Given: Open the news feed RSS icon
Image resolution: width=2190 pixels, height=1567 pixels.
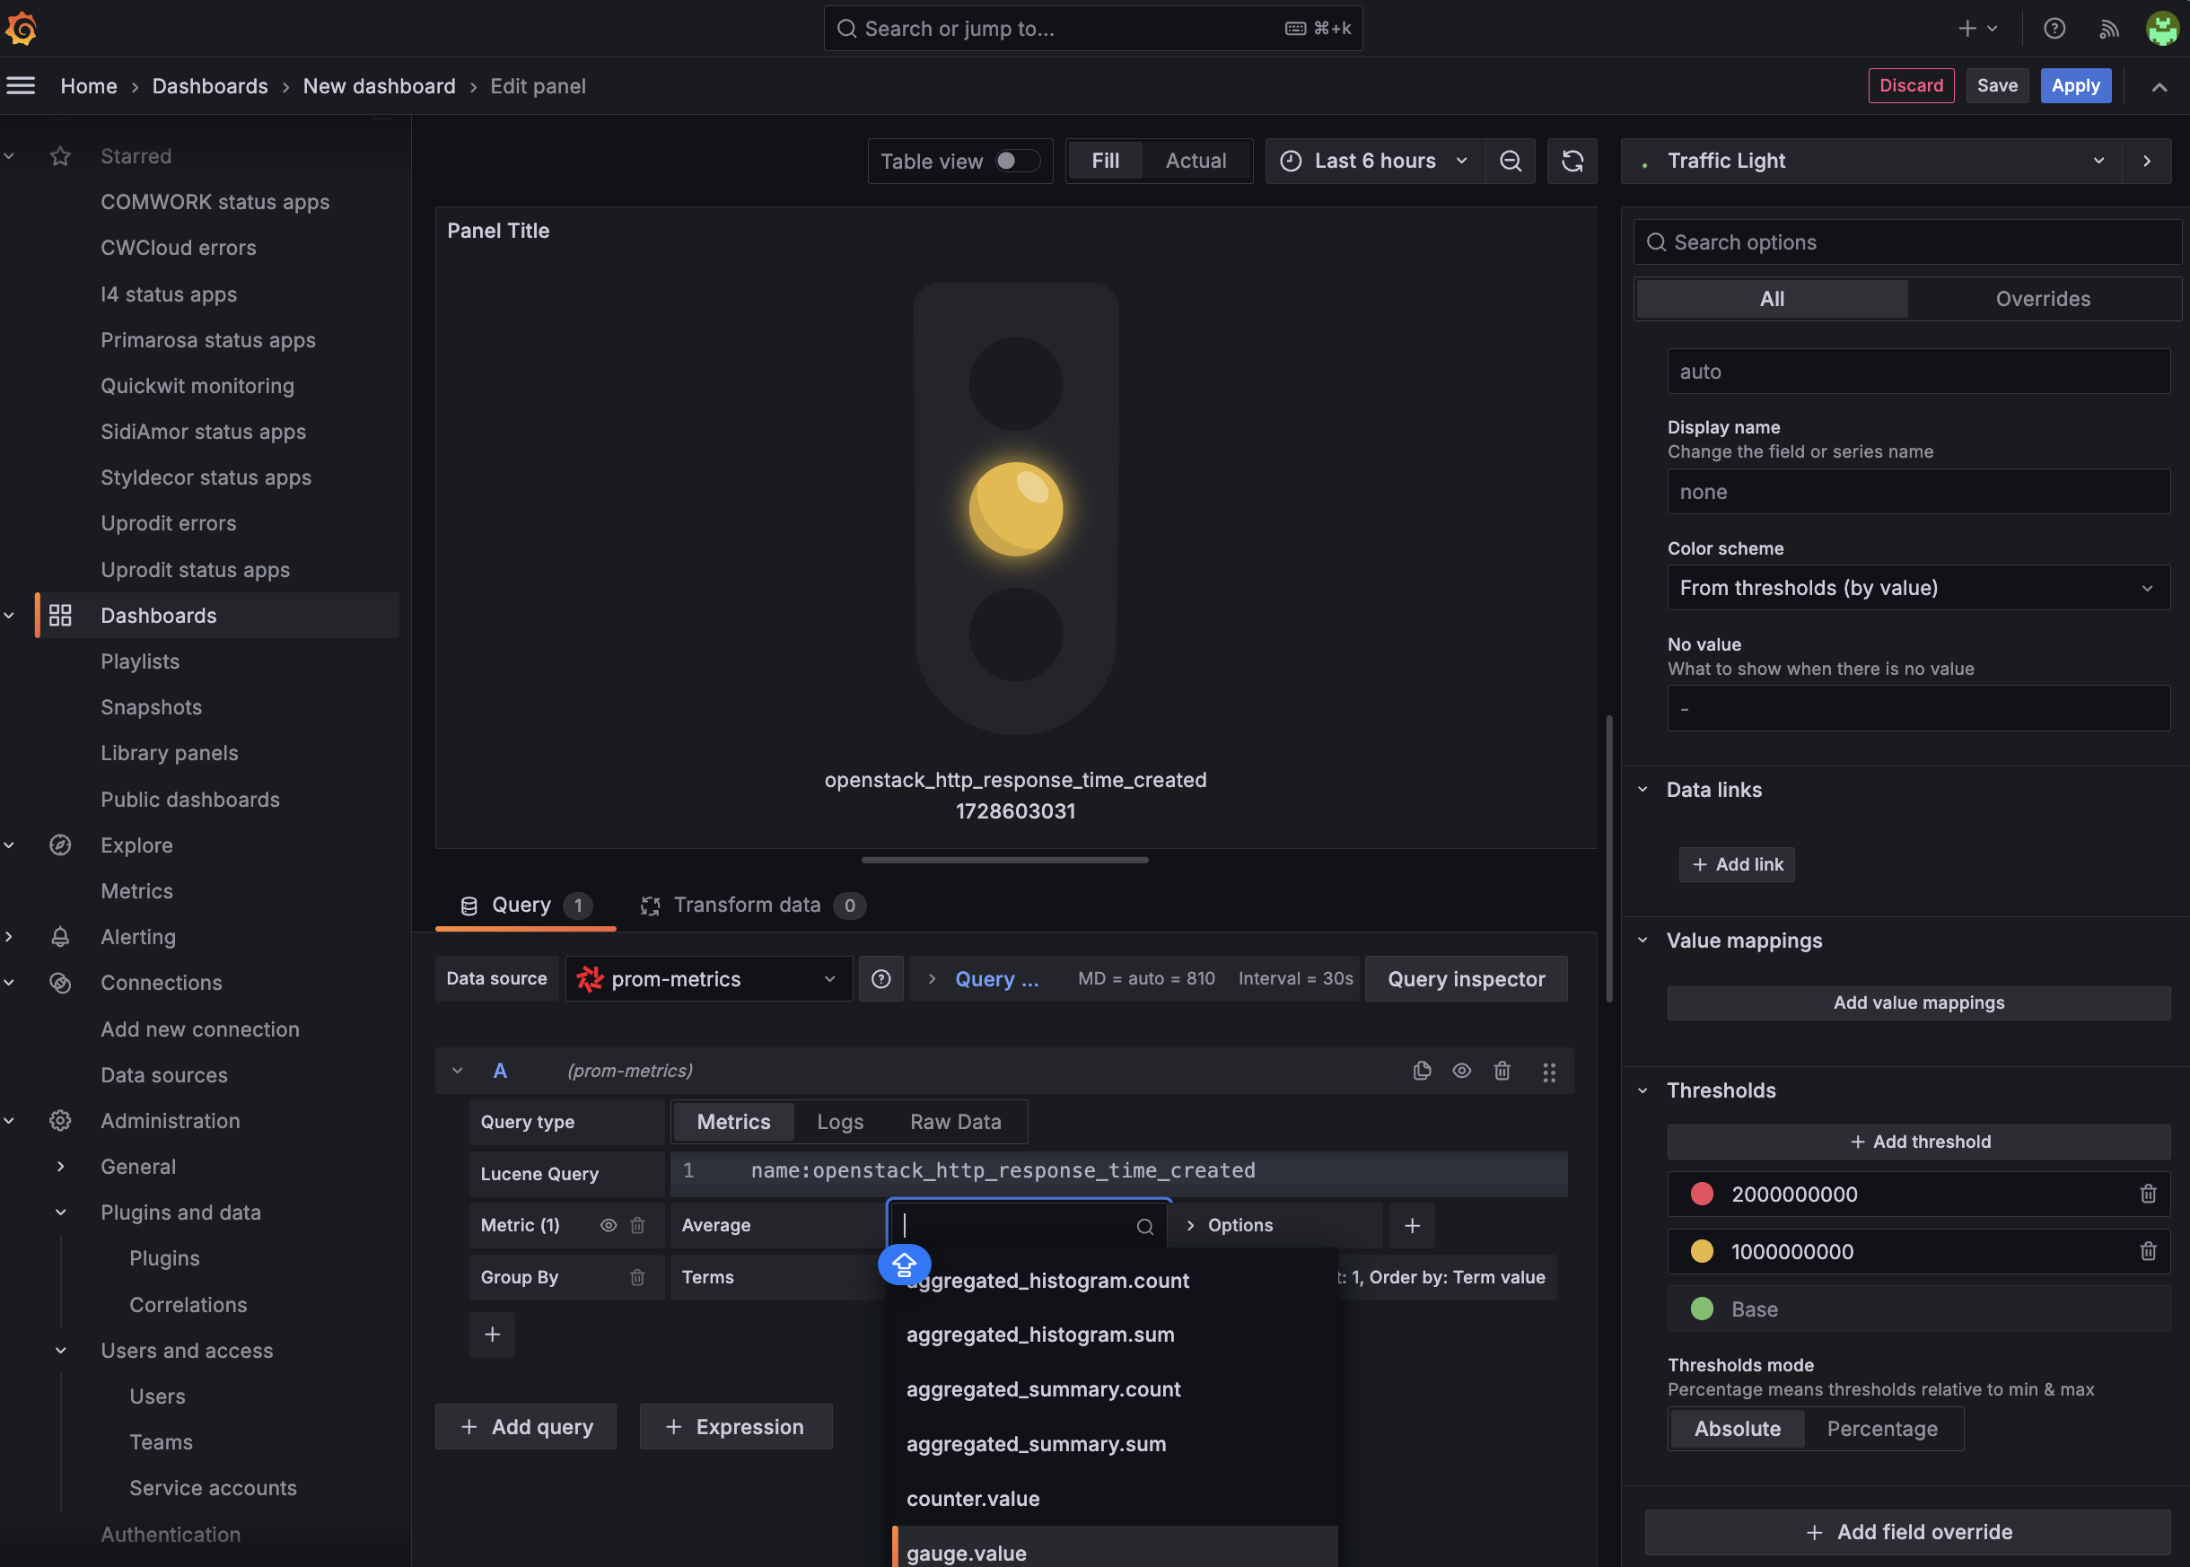Looking at the screenshot, I should pos(2109,28).
